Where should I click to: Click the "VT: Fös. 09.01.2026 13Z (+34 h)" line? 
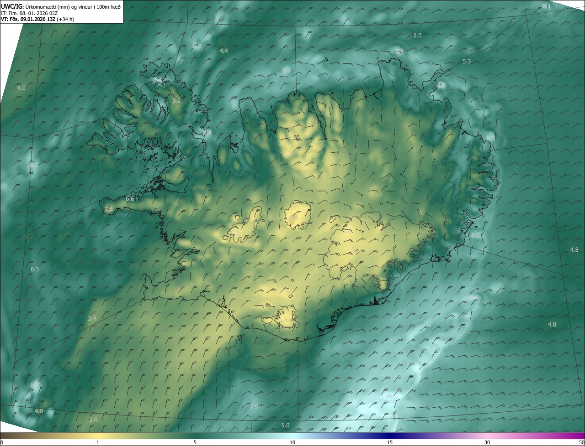(37, 19)
